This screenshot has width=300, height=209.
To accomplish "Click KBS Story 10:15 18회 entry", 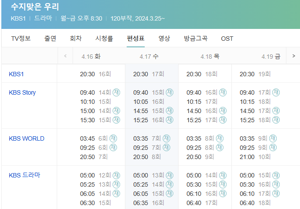I will click(255, 102).
